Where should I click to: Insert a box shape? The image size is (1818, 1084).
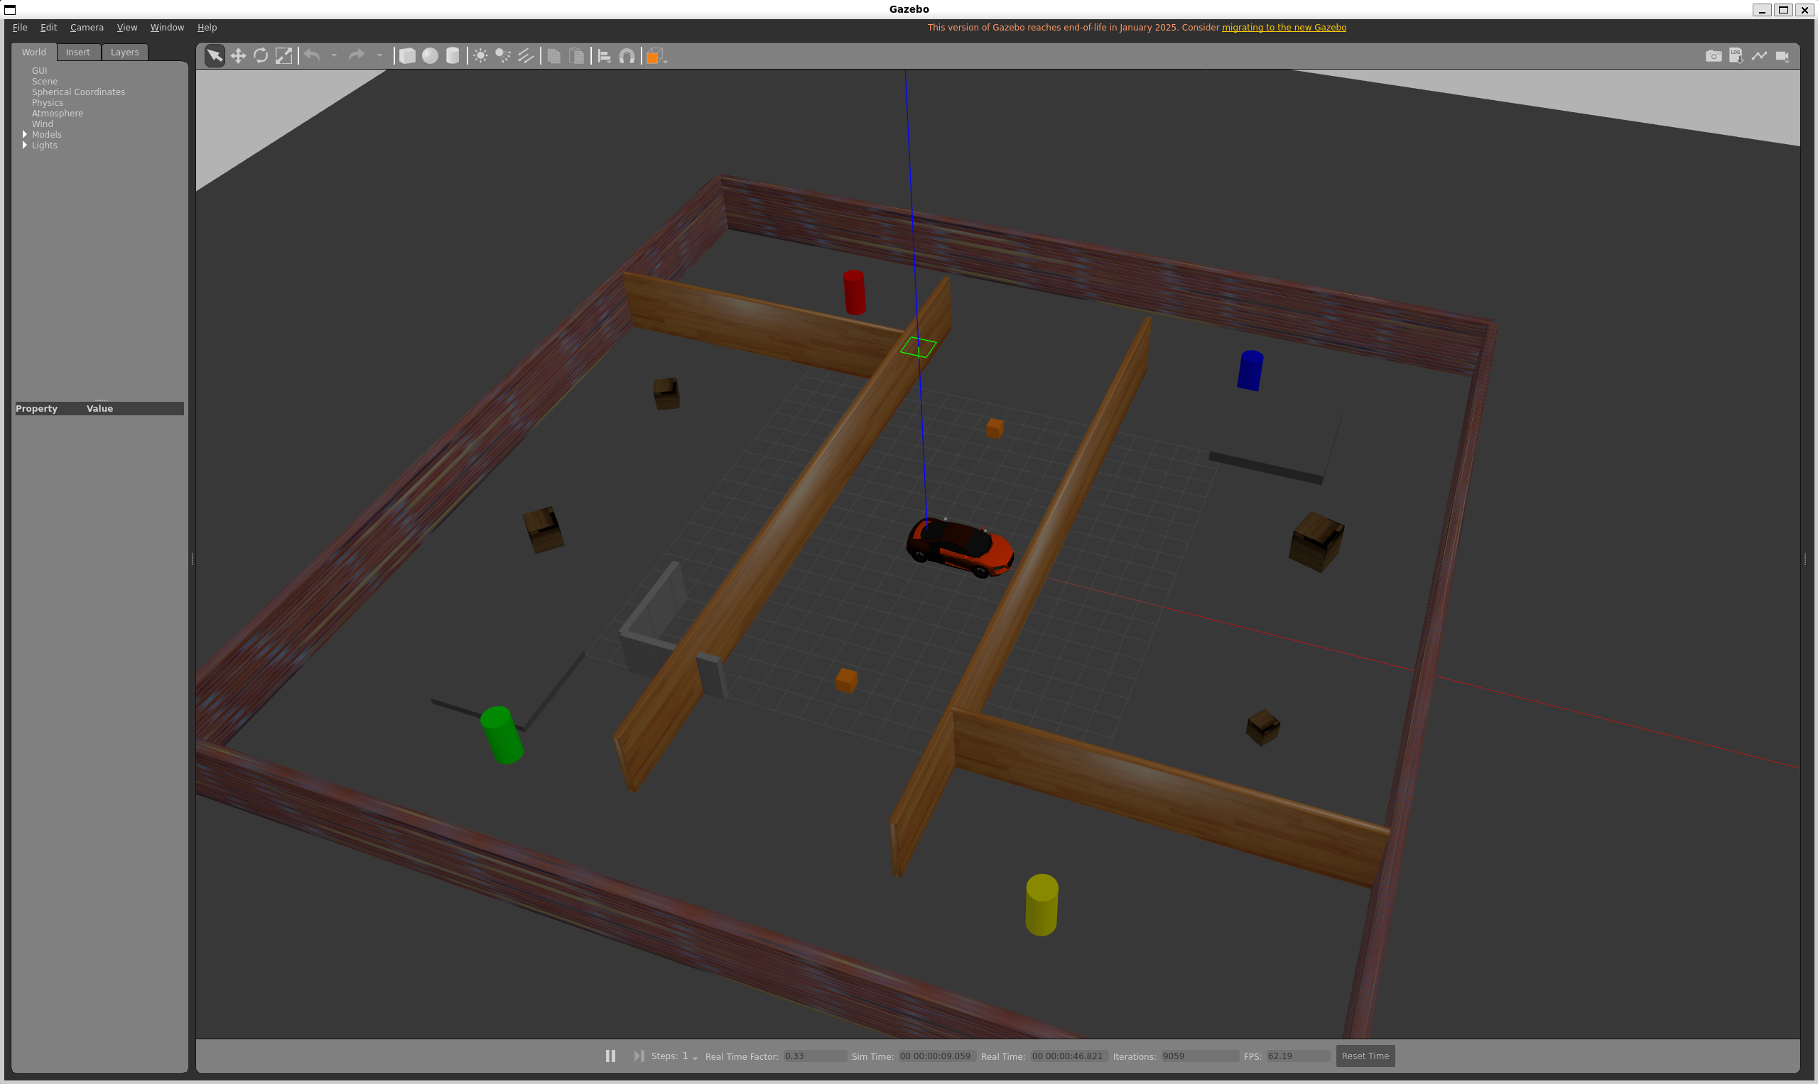click(x=407, y=56)
